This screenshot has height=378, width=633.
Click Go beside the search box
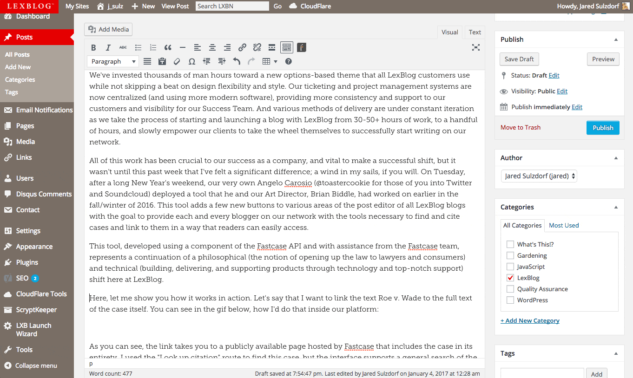(x=277, y=6)
